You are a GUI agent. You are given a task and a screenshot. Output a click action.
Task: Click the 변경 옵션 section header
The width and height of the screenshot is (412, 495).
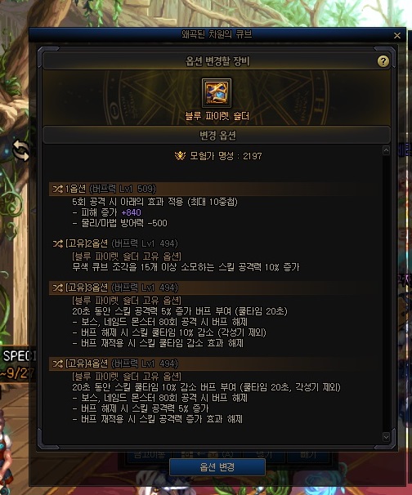point(217,135)
